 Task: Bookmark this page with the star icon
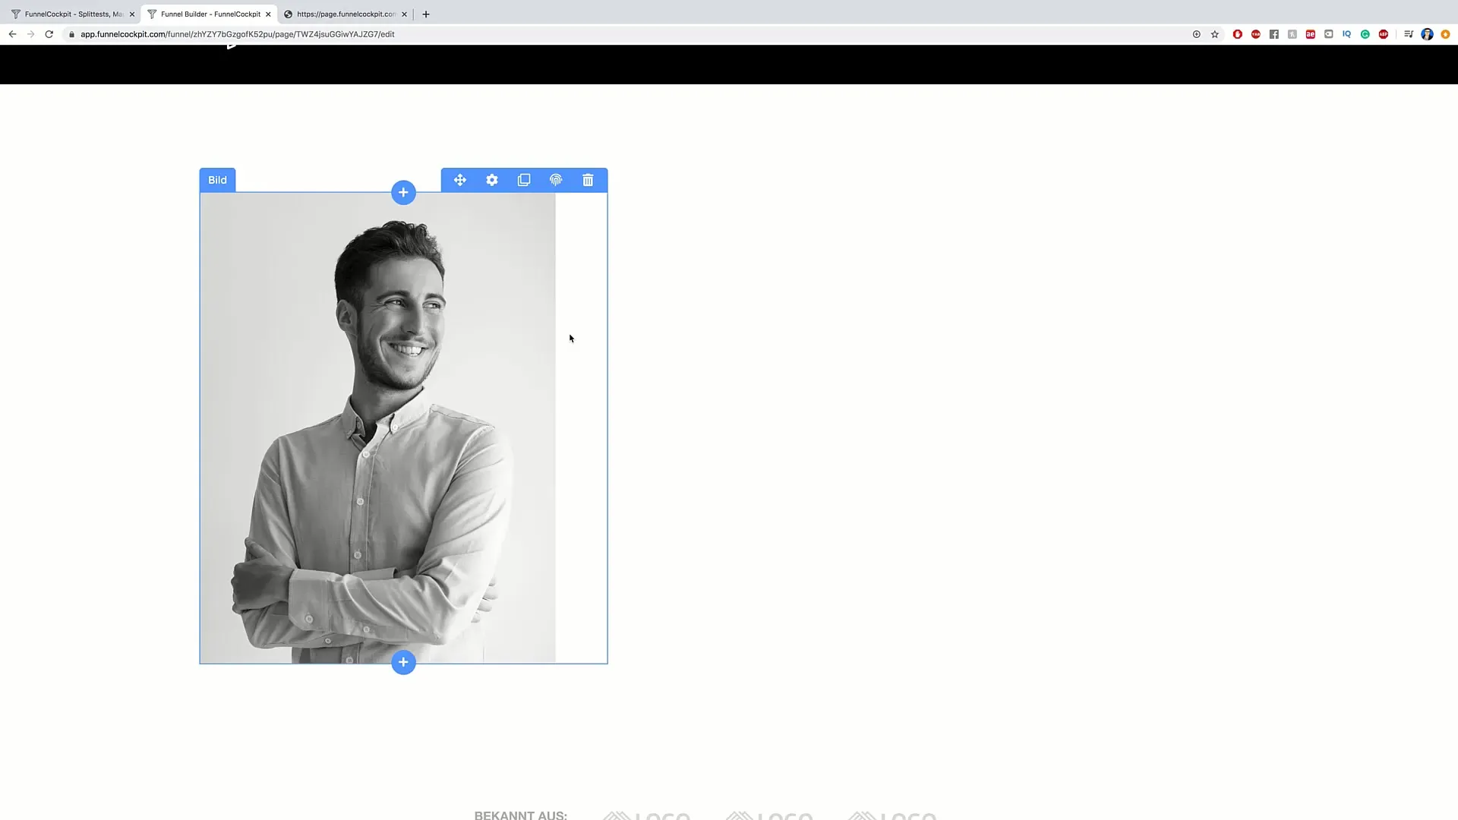pyautogui.click(x=1214, y=34)
